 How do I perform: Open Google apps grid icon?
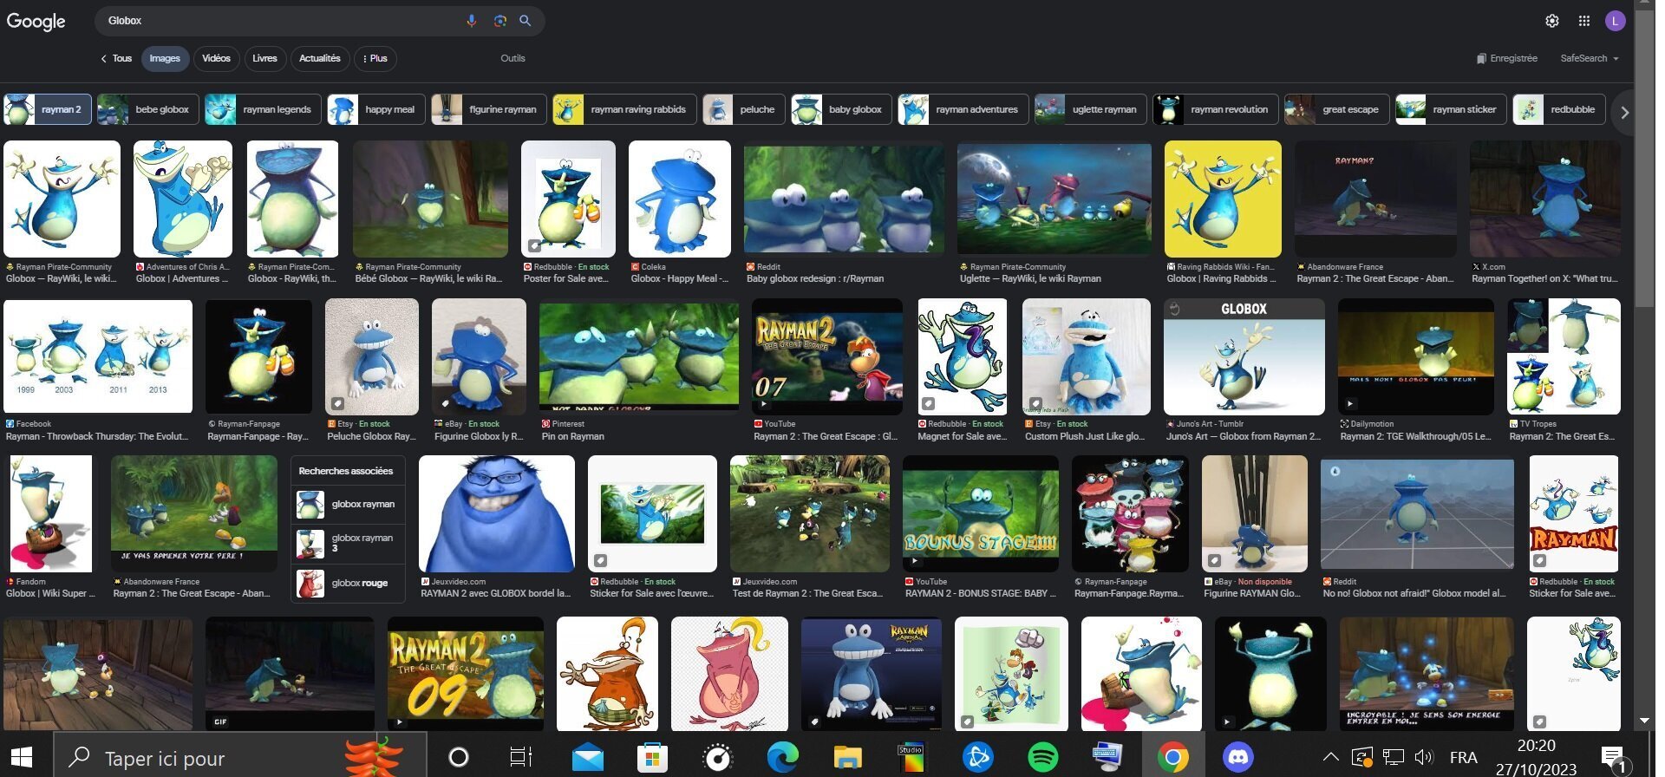(x=1584, y=21)
